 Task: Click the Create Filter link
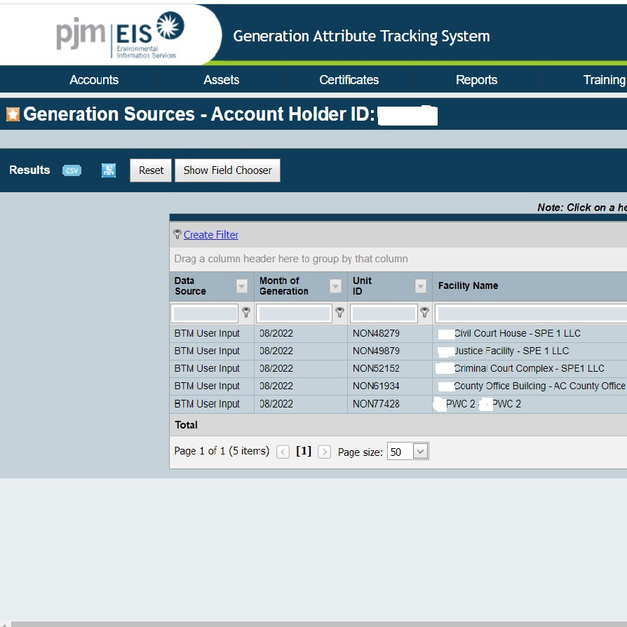[x=211, y=235]
